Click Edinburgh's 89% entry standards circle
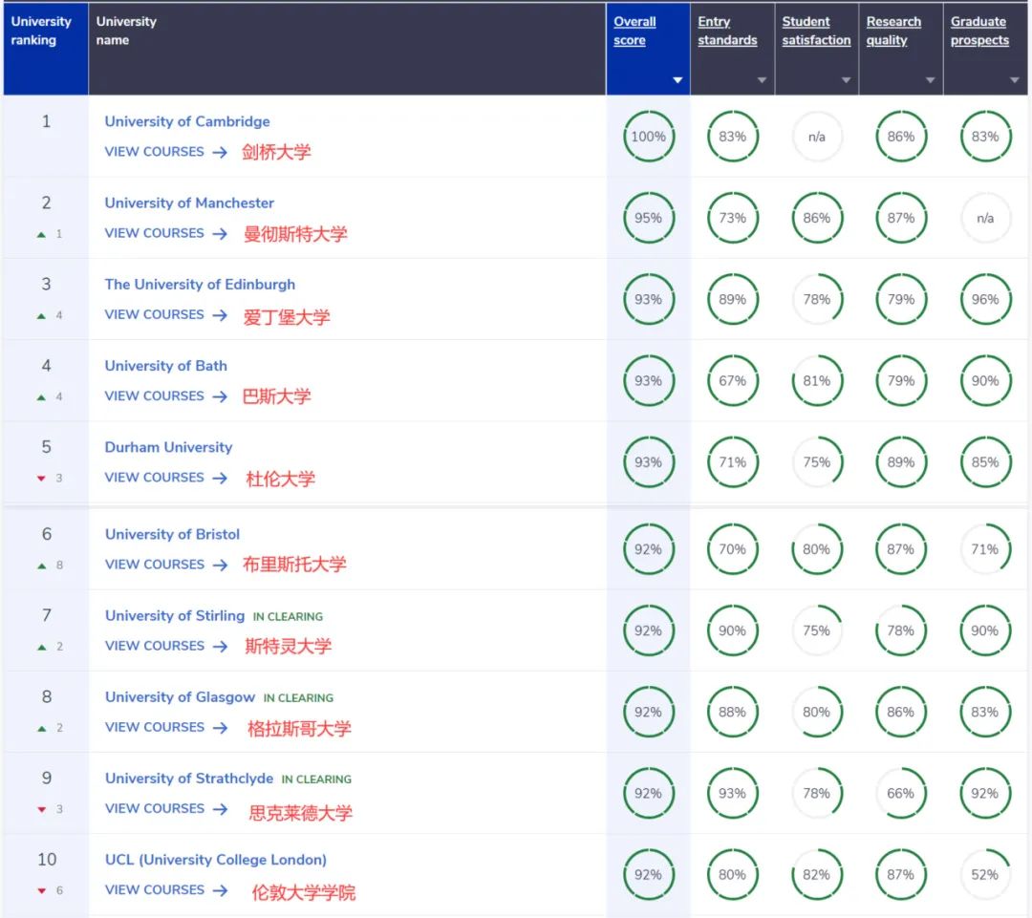This screenshot has width=1032, height=918. (x=733, y=299)
